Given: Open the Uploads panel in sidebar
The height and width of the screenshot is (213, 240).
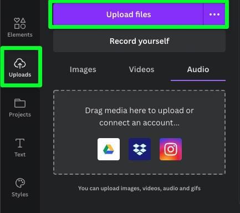Looking at the screenshot, I should [x=20, y=67].
